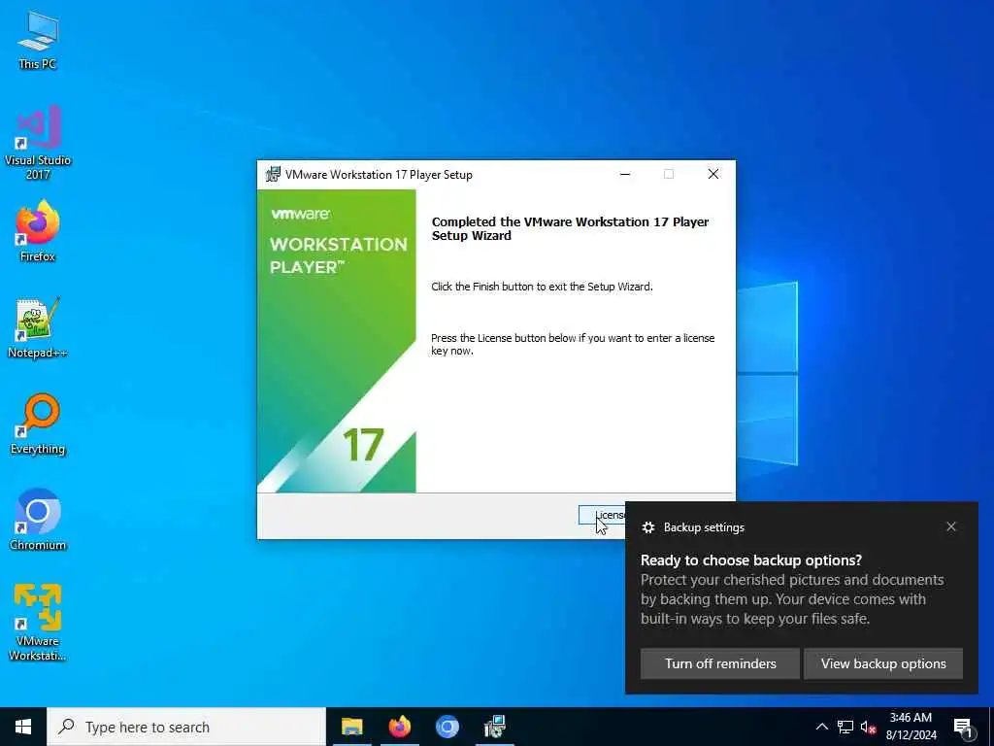Open network status tray icon
The height and width of the screenshot is (746, 994).
[x=845, y=727]
